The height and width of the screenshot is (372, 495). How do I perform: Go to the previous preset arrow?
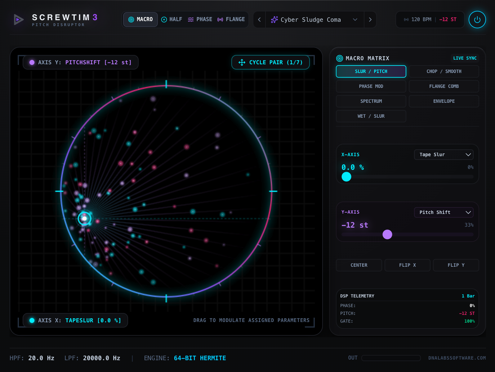point(259,20)
